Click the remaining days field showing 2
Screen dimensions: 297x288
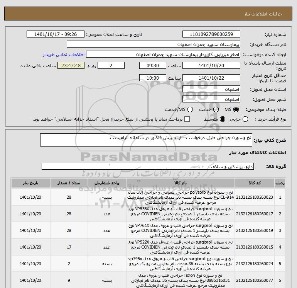(x=111, y=66)
